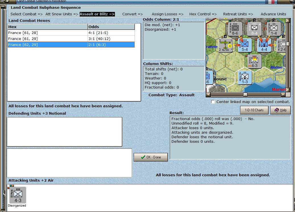Click the Help button
The image size is (295, 212).
click(280, 110)
